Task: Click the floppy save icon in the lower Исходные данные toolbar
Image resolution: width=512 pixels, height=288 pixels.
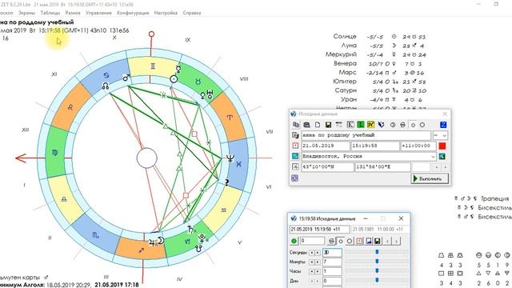Action: click(x=378, y=242)
